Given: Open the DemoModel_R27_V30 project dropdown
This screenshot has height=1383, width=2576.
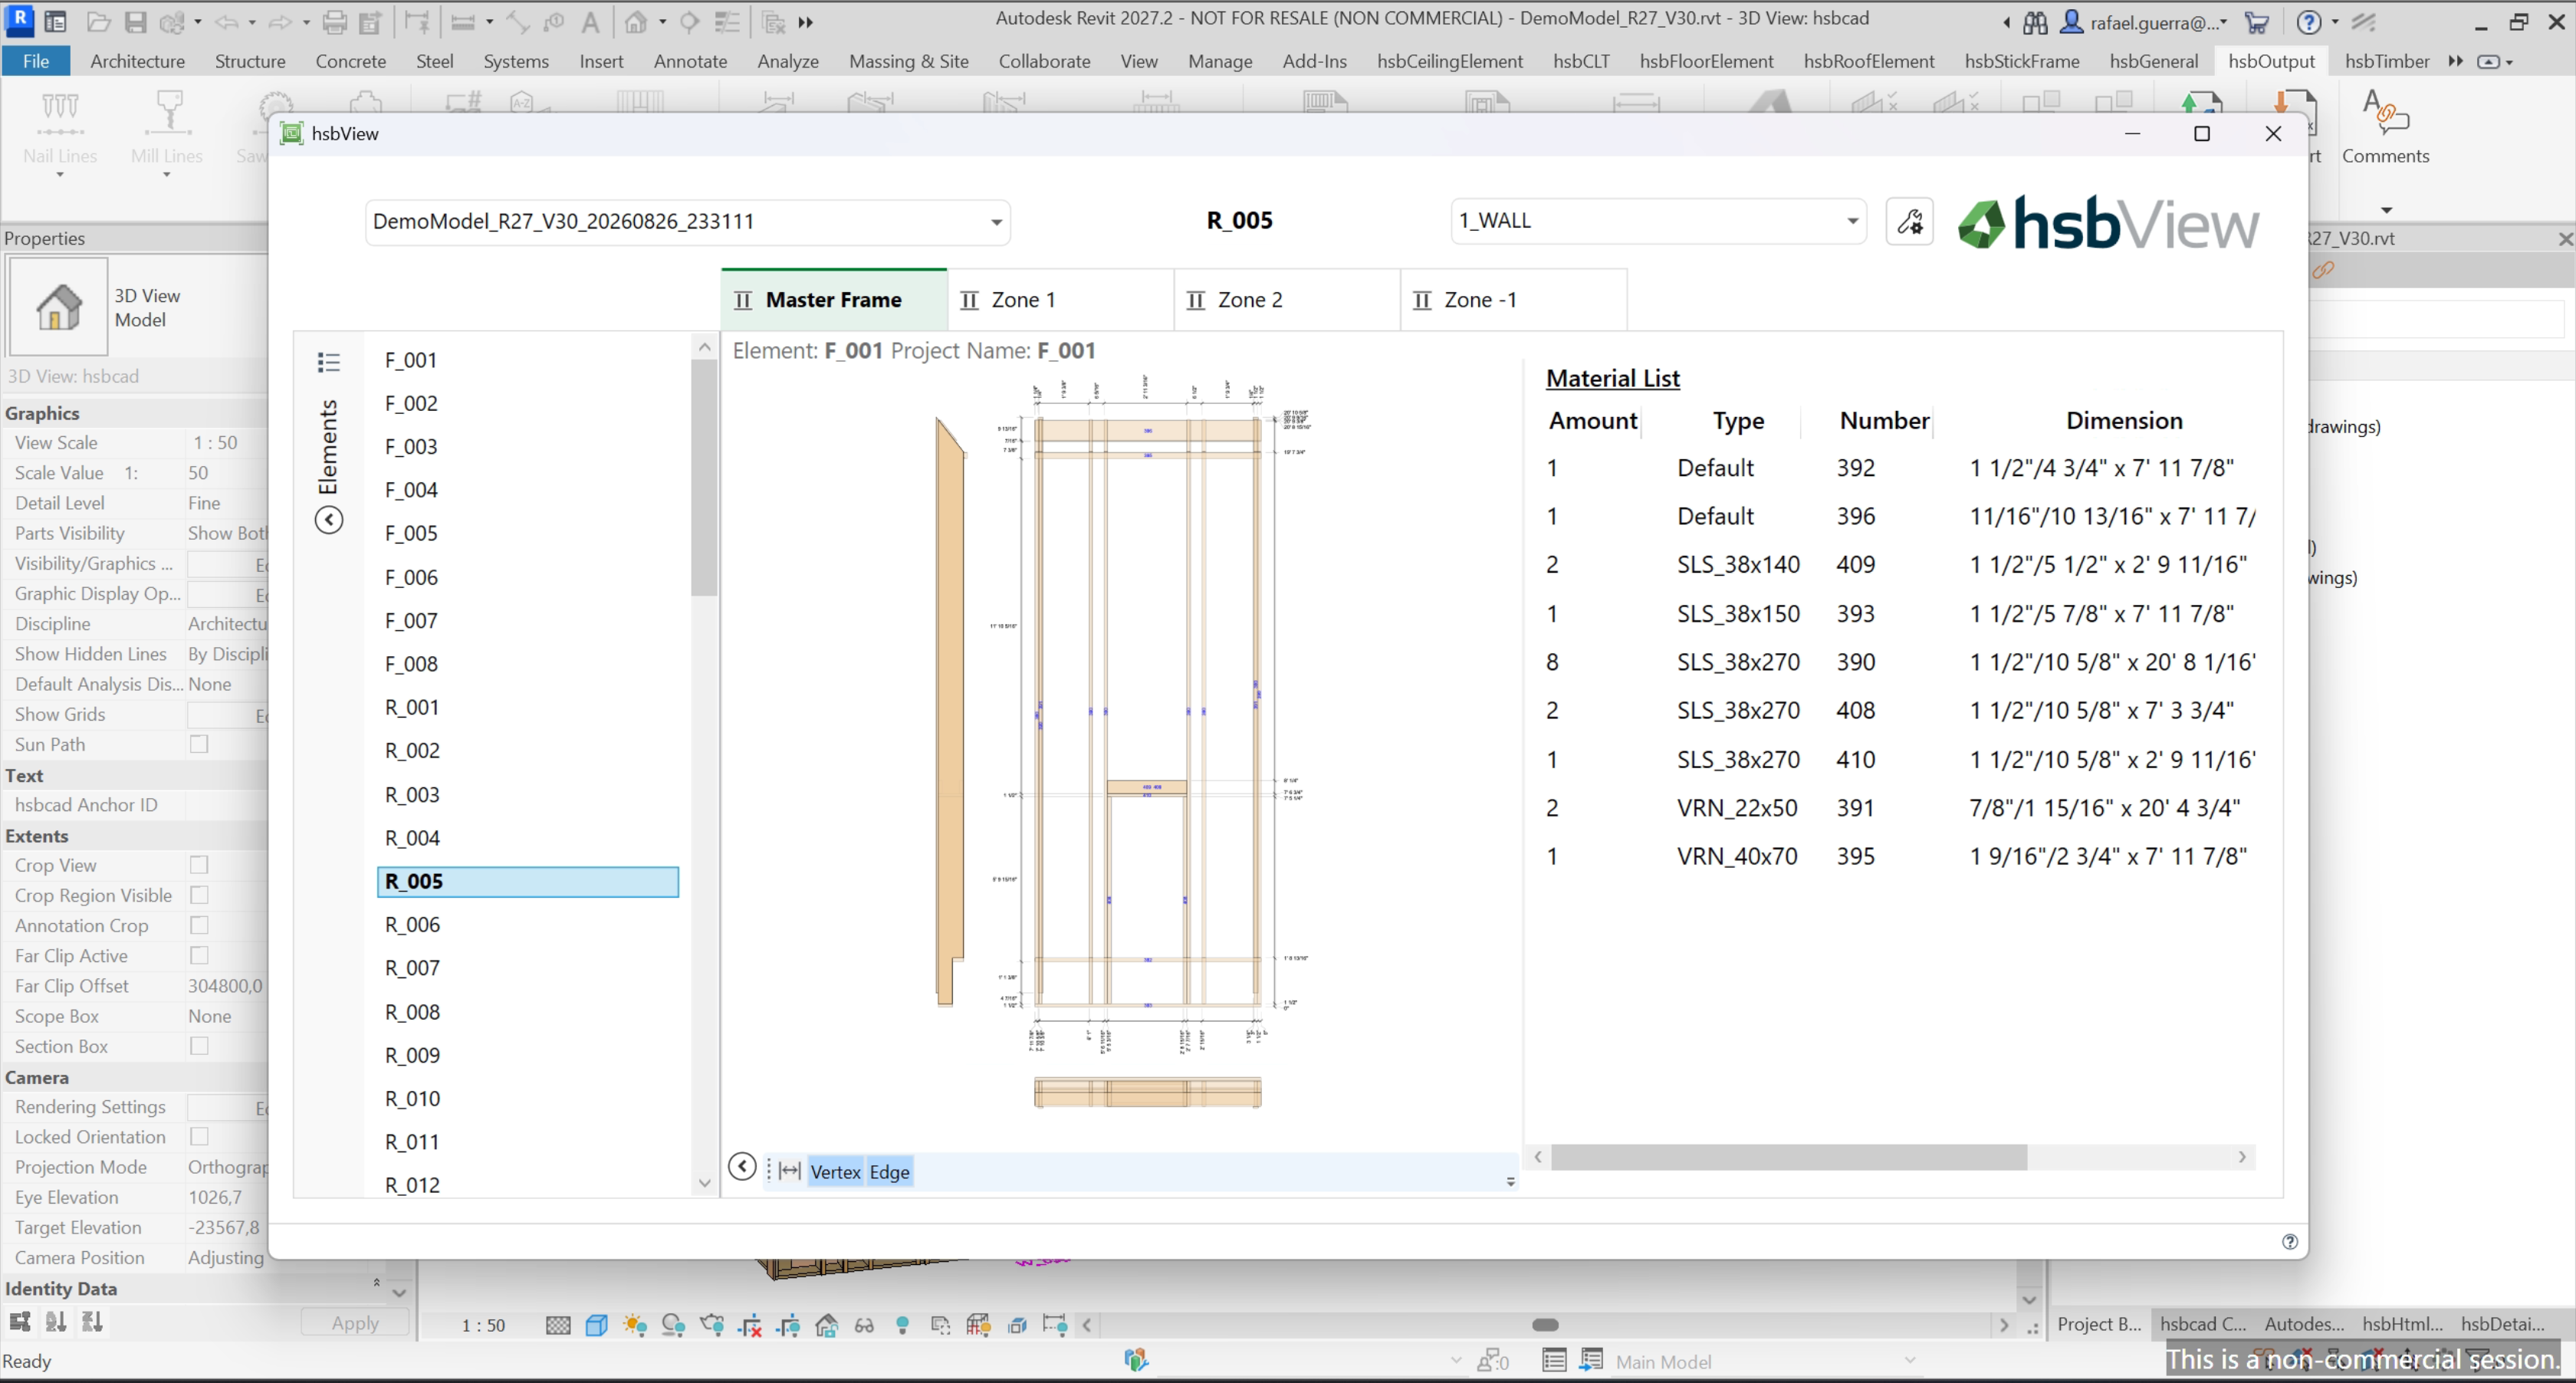Looking at the screenshot, I should 688,221.
